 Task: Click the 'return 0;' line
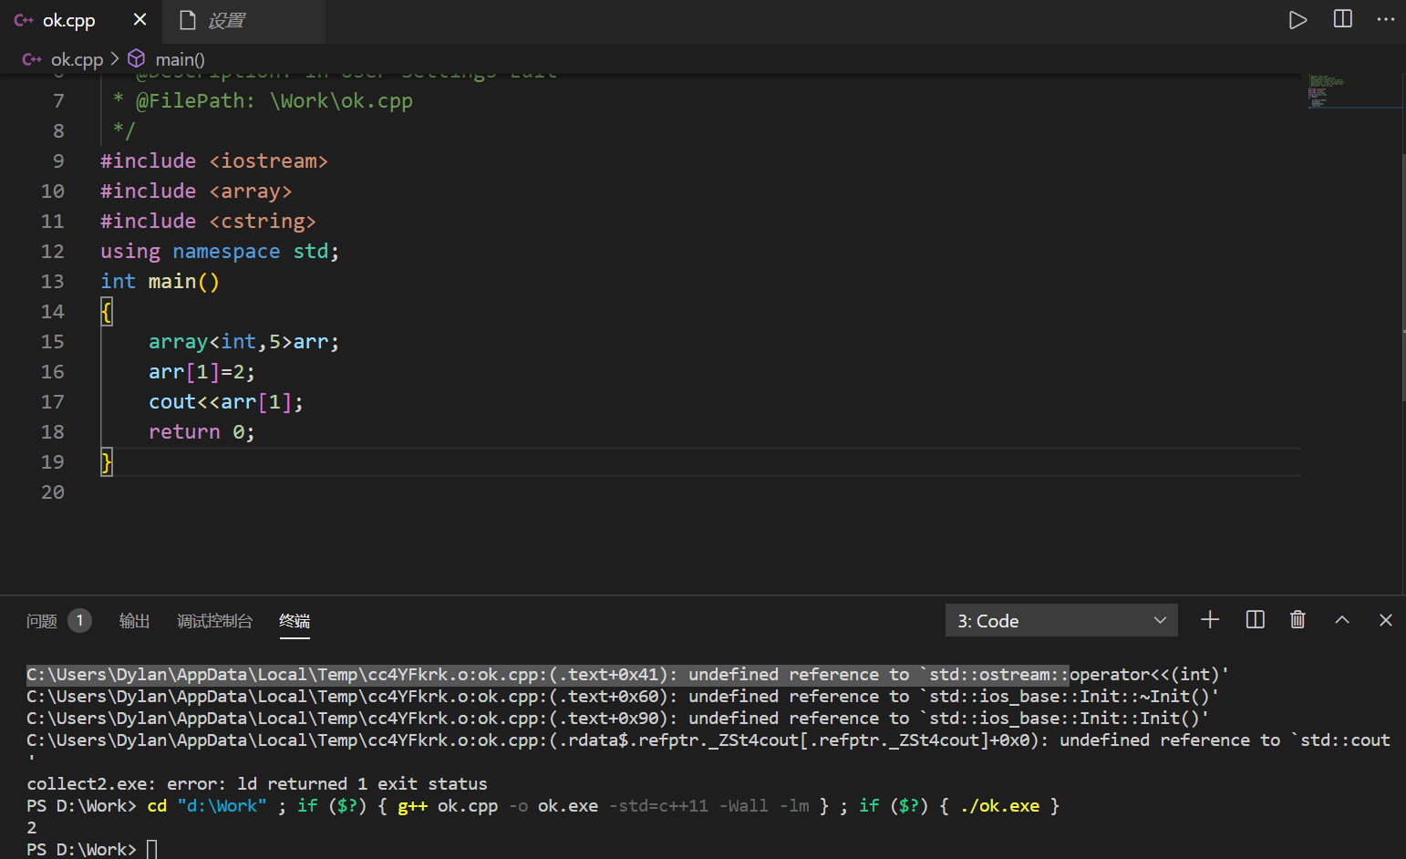pos(202,431)
